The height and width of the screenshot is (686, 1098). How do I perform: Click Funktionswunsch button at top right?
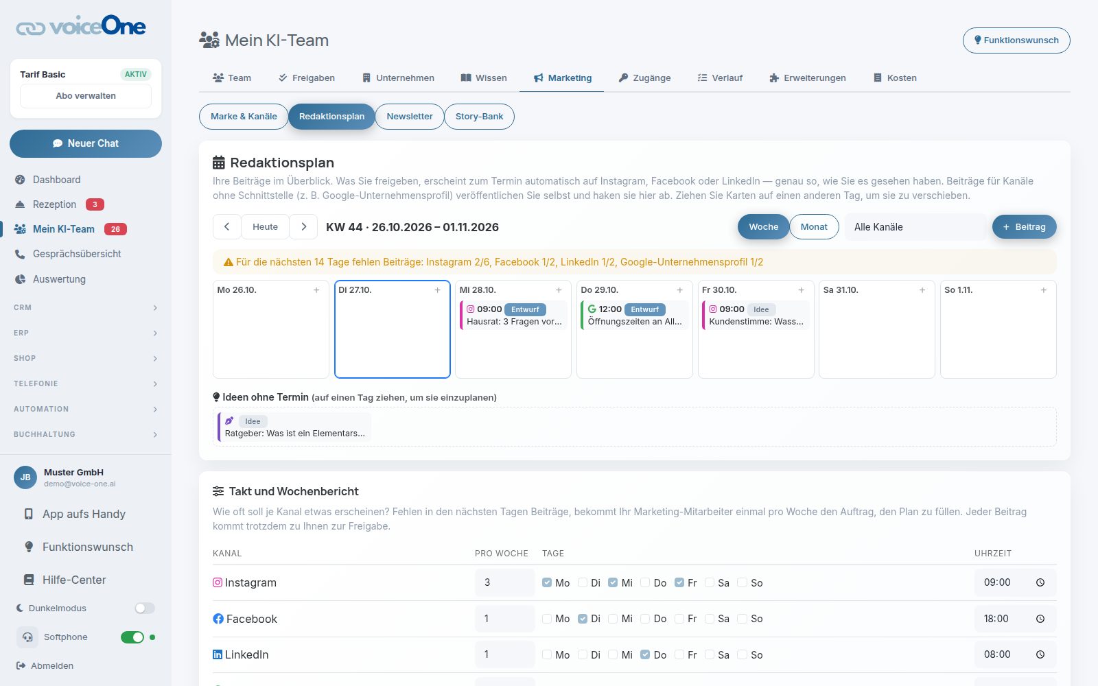click(1016, 40)
